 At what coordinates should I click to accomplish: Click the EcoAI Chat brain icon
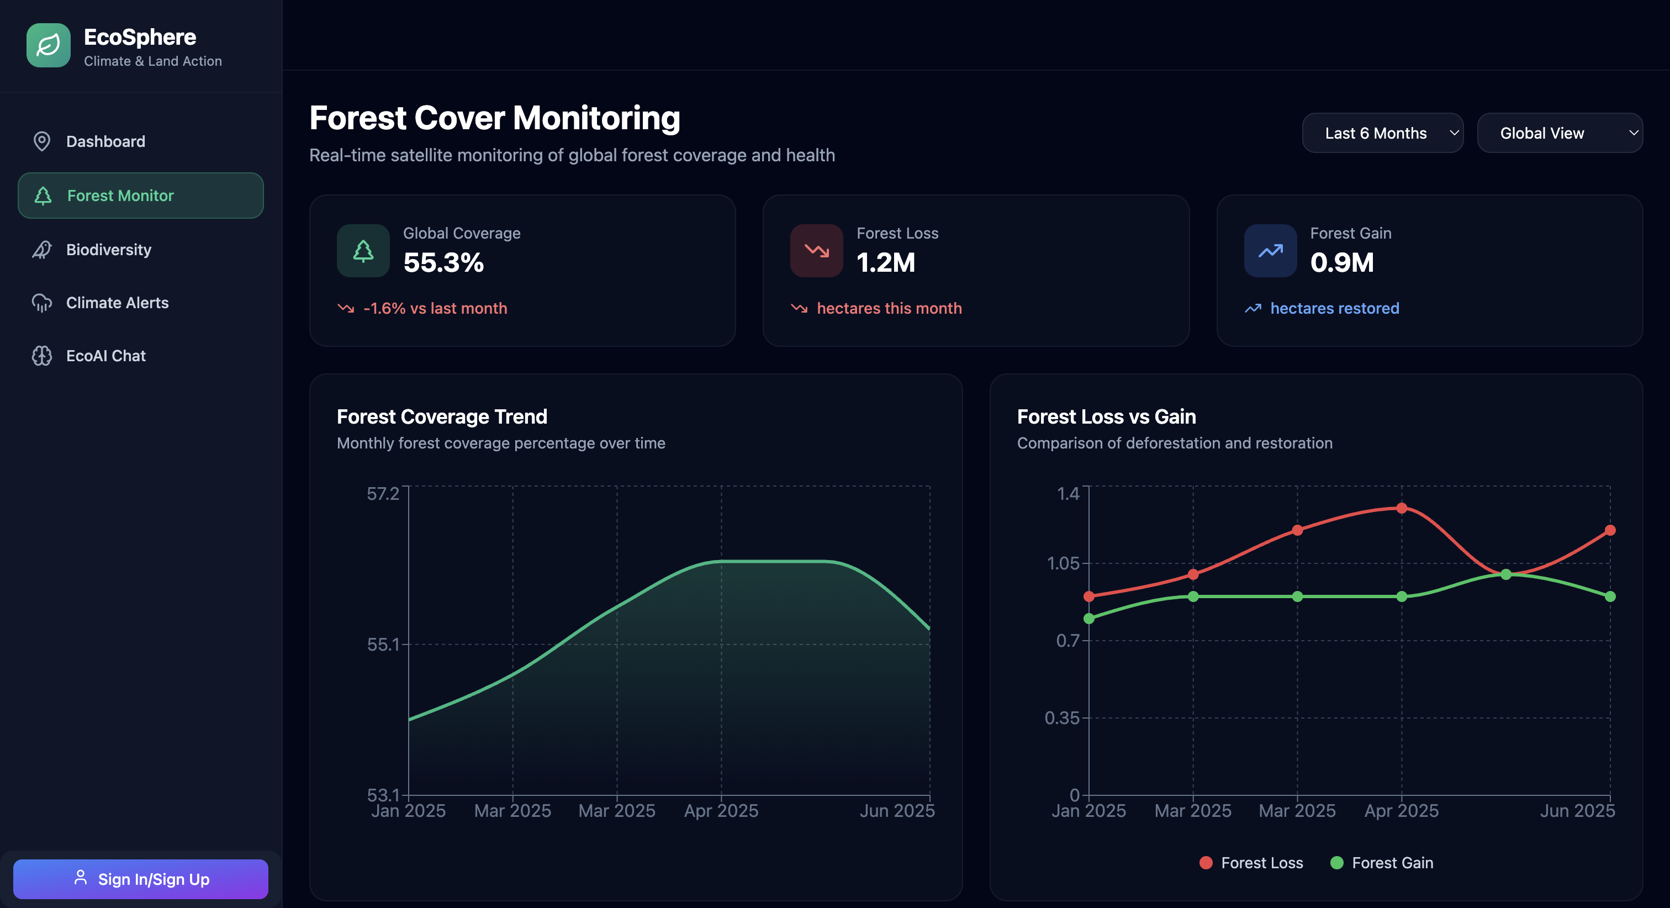click(x=42, y=356)
